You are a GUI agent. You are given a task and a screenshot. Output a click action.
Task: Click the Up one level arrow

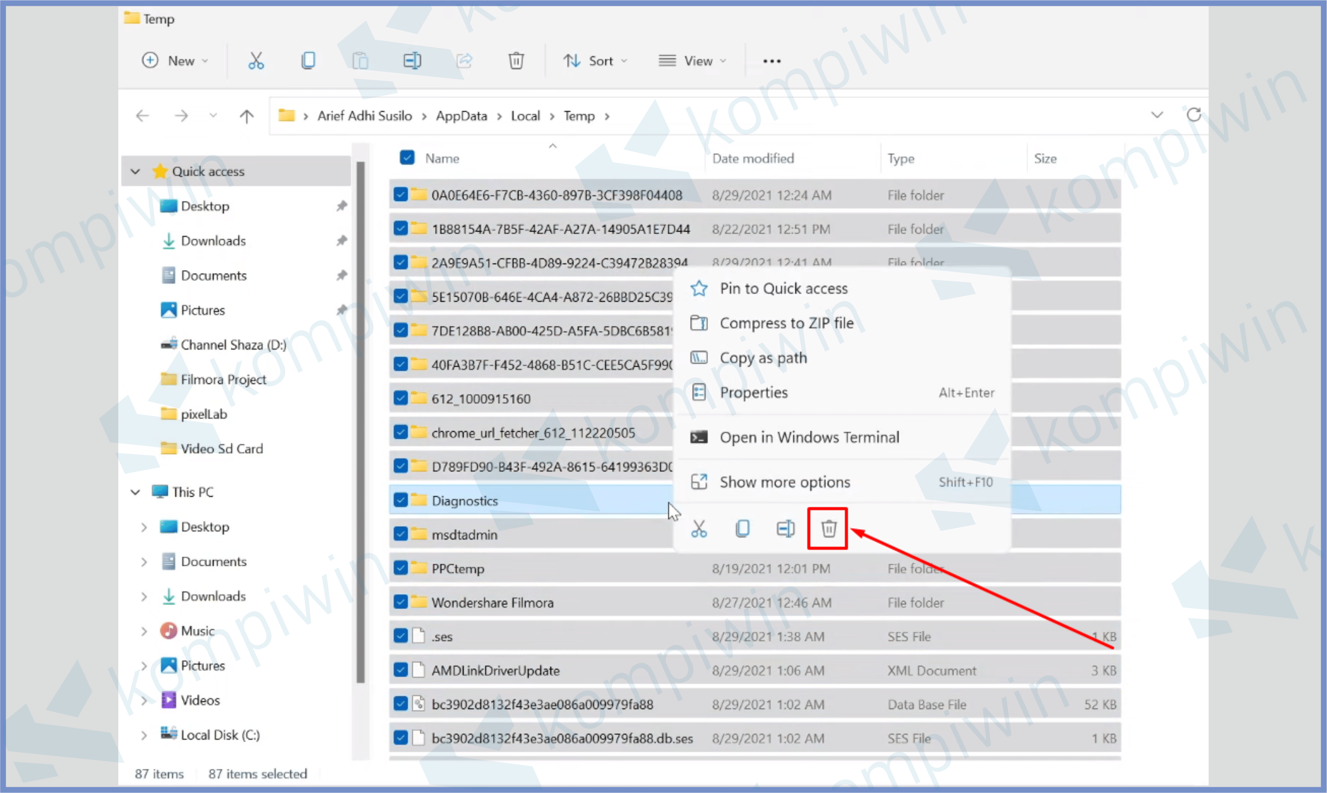click(246, 116)
